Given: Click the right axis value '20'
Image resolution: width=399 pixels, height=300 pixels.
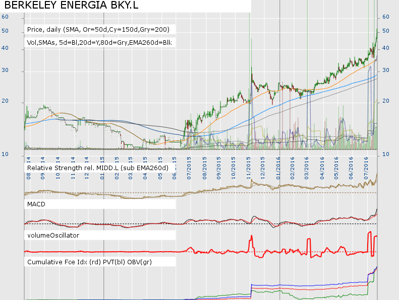Looking at the screenshot, I should (x=386, y=101).
